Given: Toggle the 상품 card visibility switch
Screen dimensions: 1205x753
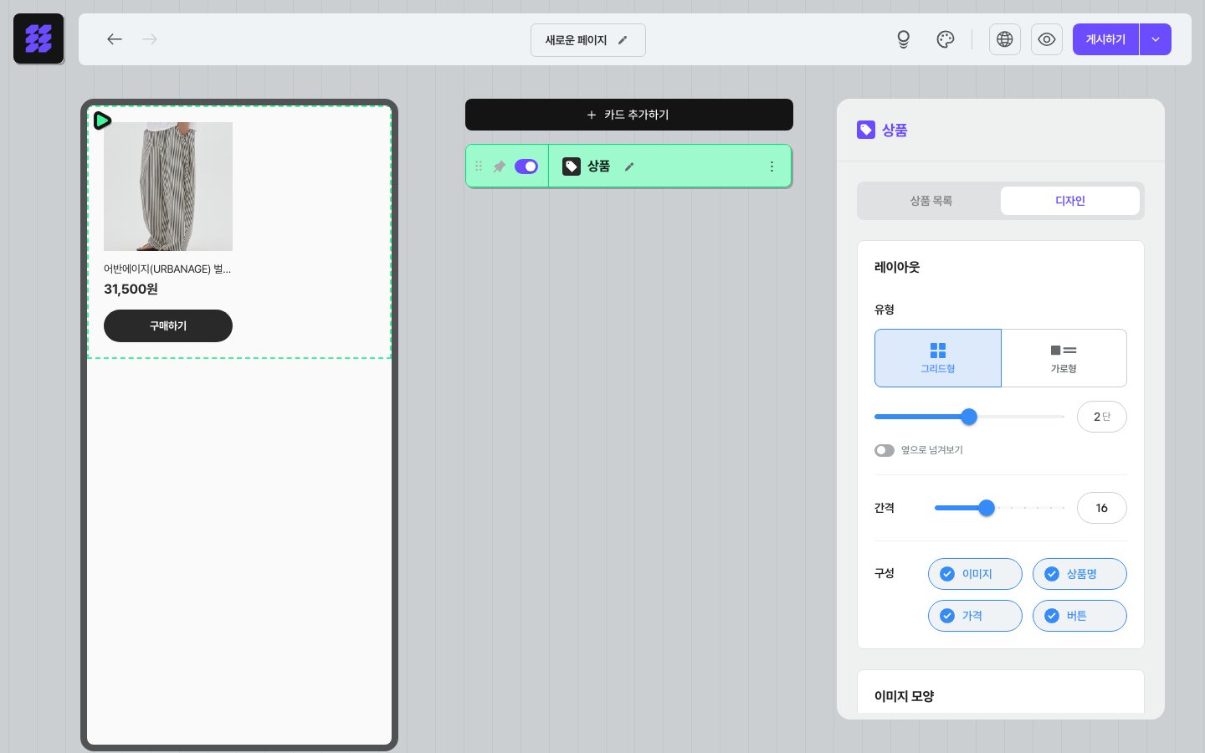Looking at the screenshot, I should 526,166.
